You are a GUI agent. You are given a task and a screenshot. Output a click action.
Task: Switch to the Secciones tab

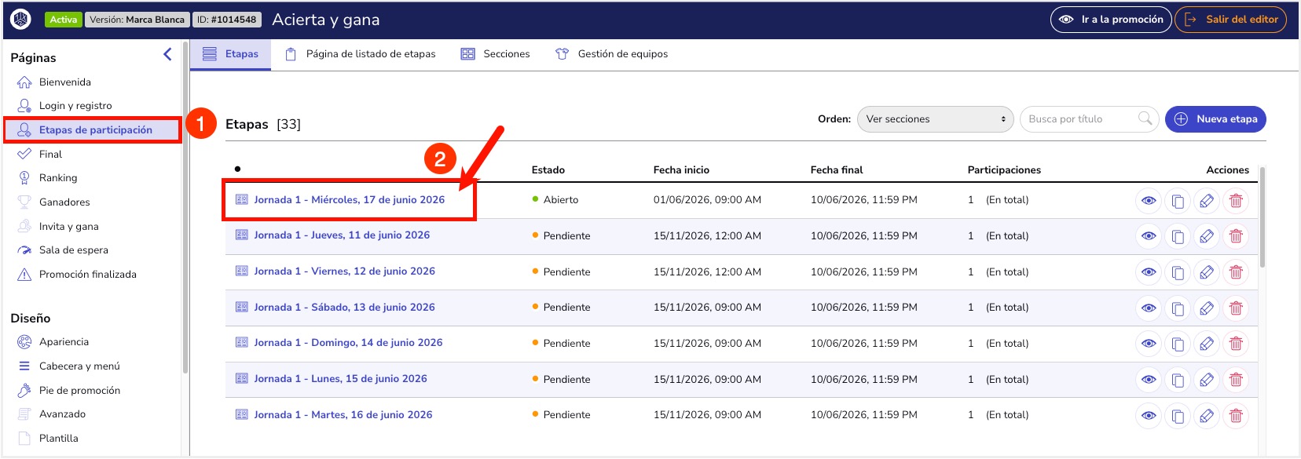[x=495, y=54]
